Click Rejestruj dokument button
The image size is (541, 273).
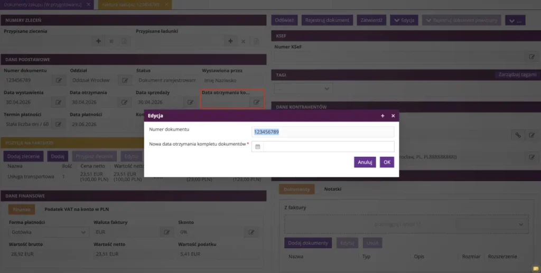pos(327,21)
